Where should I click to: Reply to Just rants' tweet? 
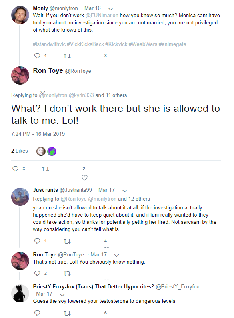(37, 241)
